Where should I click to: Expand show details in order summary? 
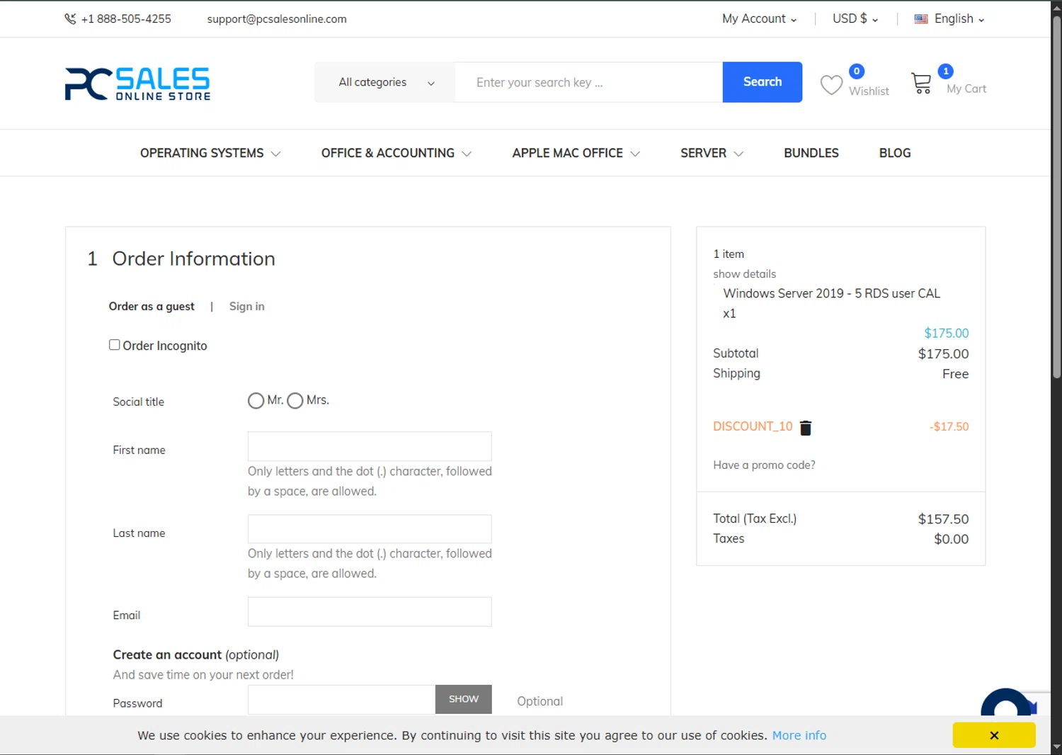click(x=744, y=274)
